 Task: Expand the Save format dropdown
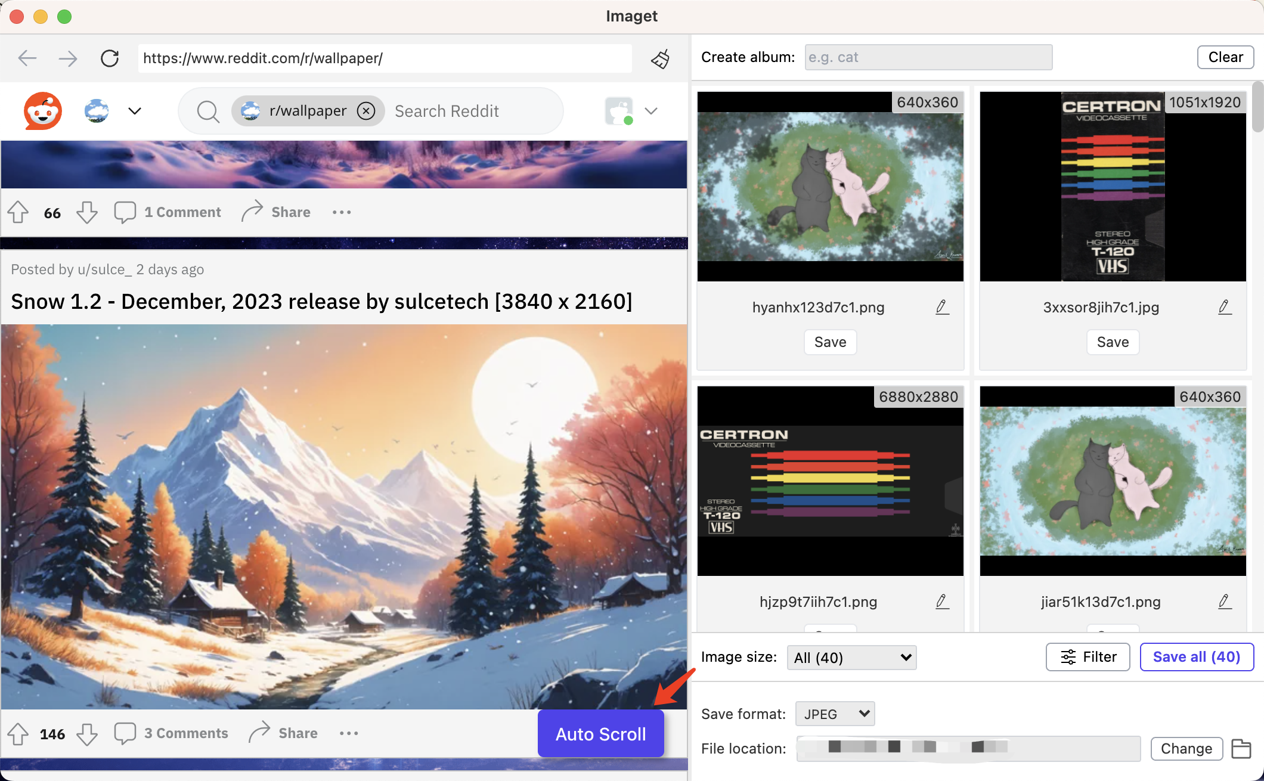pyautogui.click(x=832, y=713)
